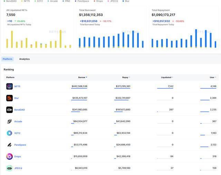Click the Arcade platform logo icon
Image resolution: width=221 pixels, height=175 pixels.
click(9, 121)
